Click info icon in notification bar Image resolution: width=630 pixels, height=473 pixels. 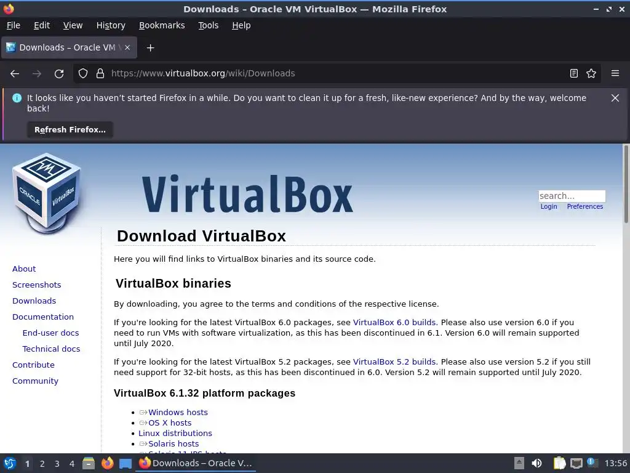17,98
